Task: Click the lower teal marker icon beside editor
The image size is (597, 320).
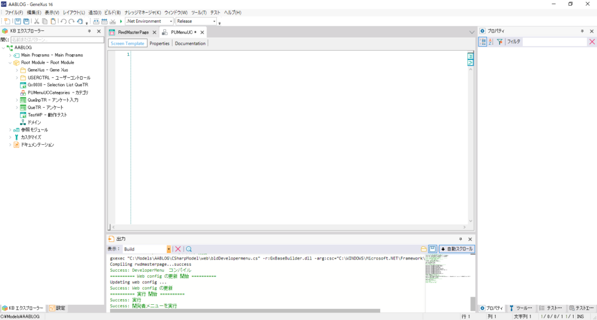Action: [470, 63]
